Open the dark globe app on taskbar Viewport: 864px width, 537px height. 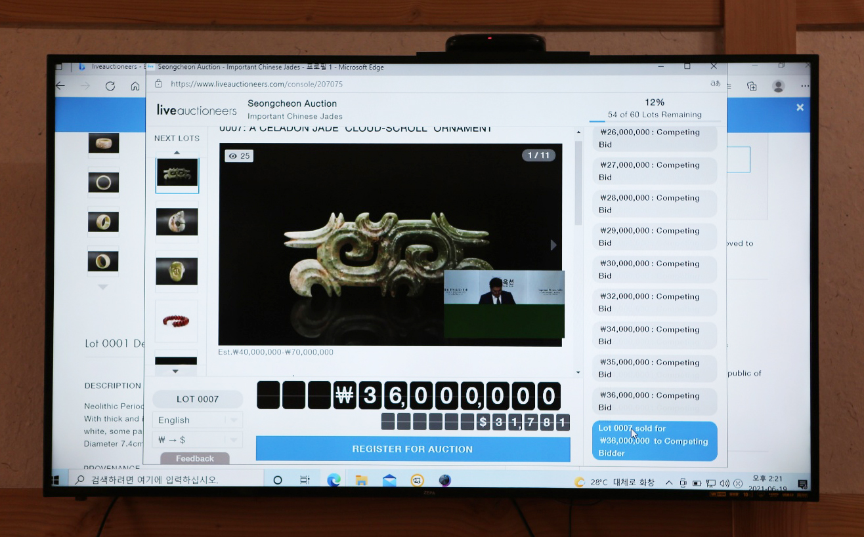coord(444,480)
